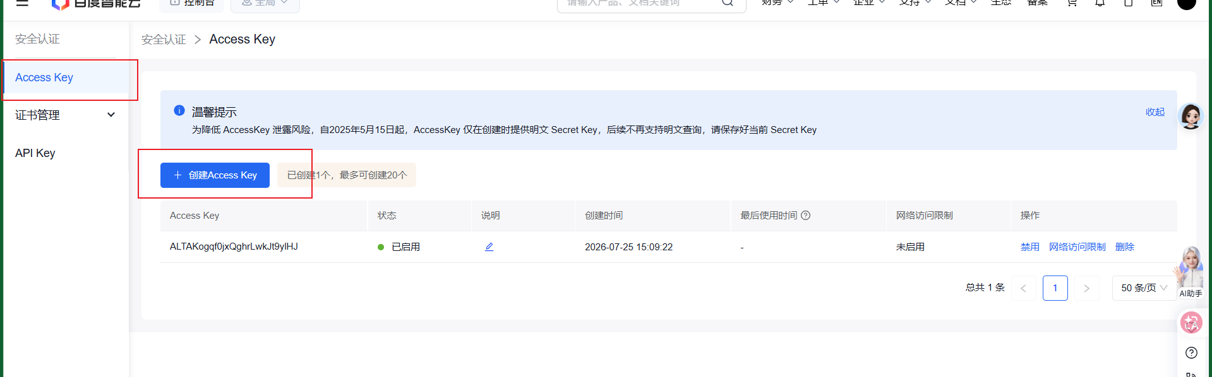
Task: Open 网络访问限制 action for the key
Action: click(x=1077, y=247)
